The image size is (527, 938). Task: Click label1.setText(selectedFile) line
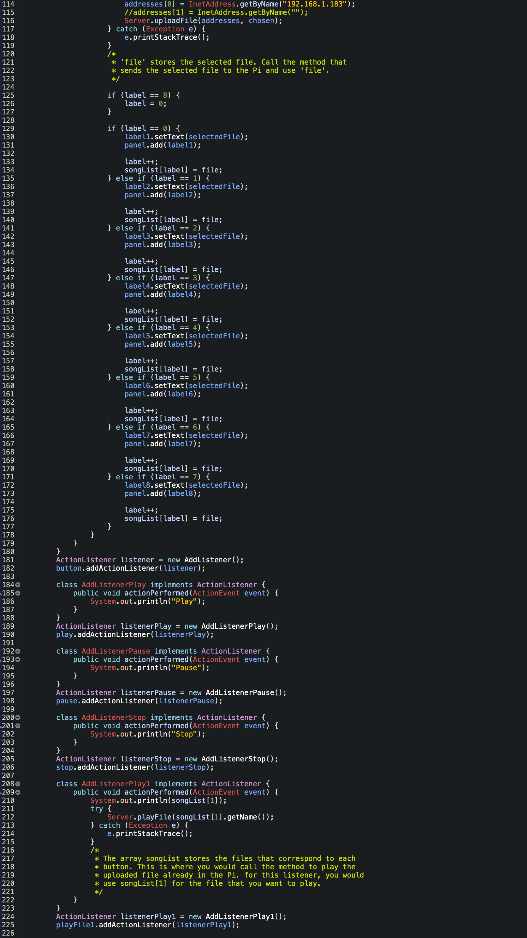tap(186, 137)
